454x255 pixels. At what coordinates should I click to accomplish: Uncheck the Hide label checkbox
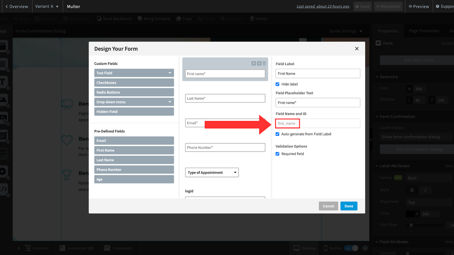click(x=277, y=84)
